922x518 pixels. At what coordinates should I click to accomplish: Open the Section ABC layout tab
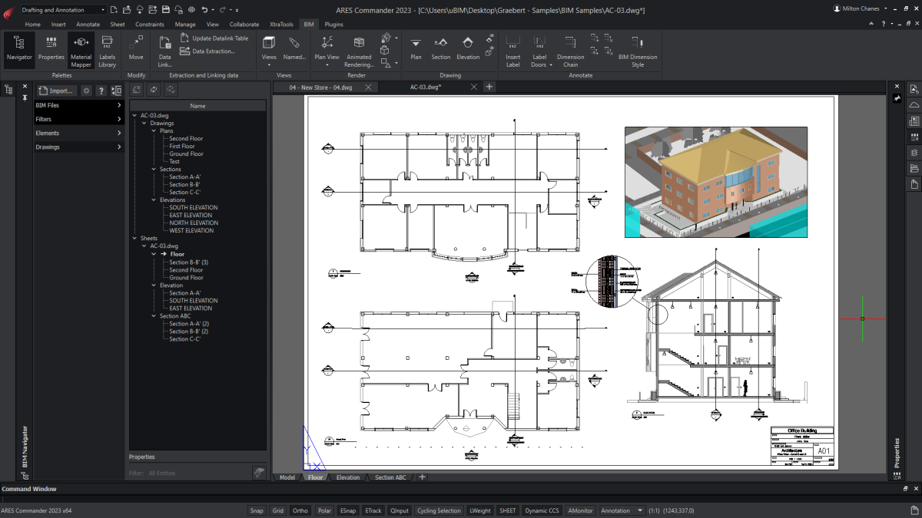tap(390, 477)
